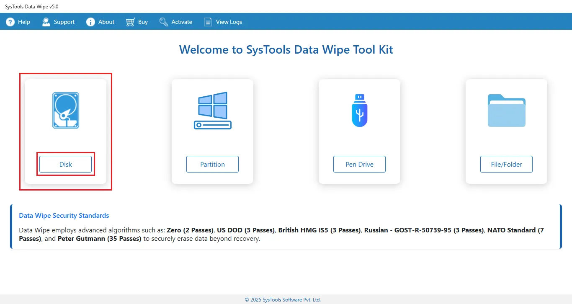Image resolution: width=572 pixels, height=304 pixels.
Task: Click the 'US DOD (3 Passes)' text
Action: [246, 230]
